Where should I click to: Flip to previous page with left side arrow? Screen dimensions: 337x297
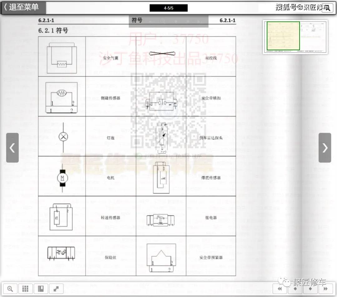coord(12,148)
